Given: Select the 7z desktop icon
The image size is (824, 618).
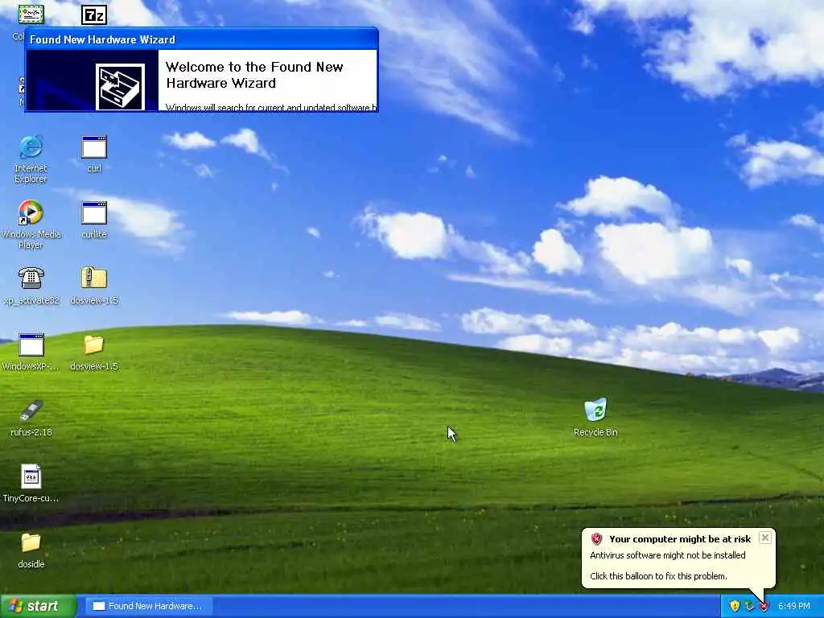Looking at the screenshot, I should (x=94, y=14).
